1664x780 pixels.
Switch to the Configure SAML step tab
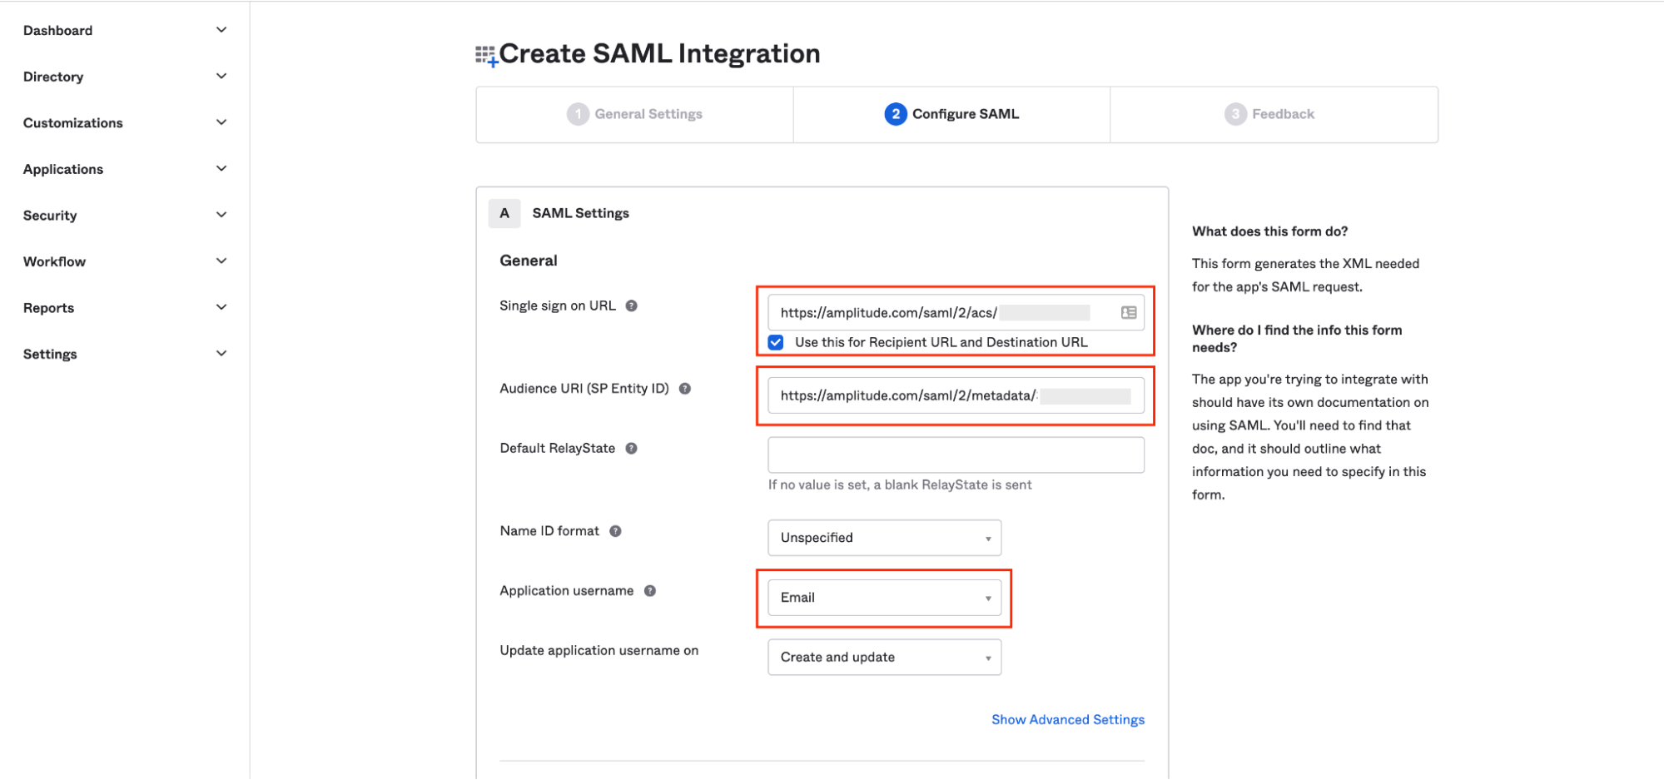coord(951,114)
